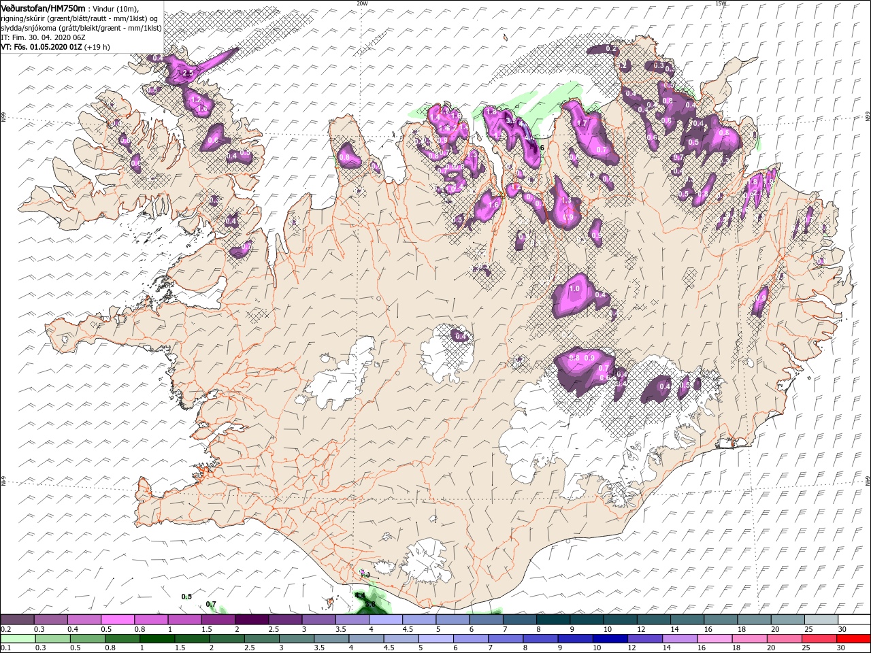Viewport: 871px width, 653px height.
Task: Select the 9 swatch in the lower rain legend
Action: point(574,638)
